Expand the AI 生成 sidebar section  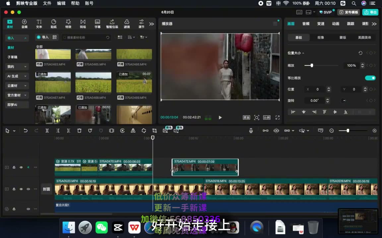point(25,76)
